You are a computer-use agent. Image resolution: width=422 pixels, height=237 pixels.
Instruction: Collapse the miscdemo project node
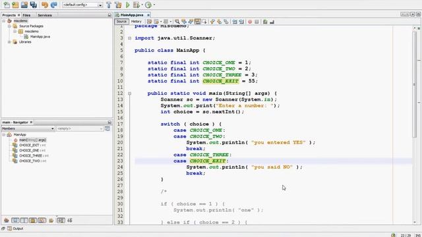(4, 20)
